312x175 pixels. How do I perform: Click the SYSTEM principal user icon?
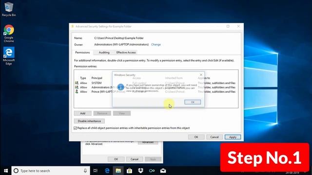pos(77,83)
